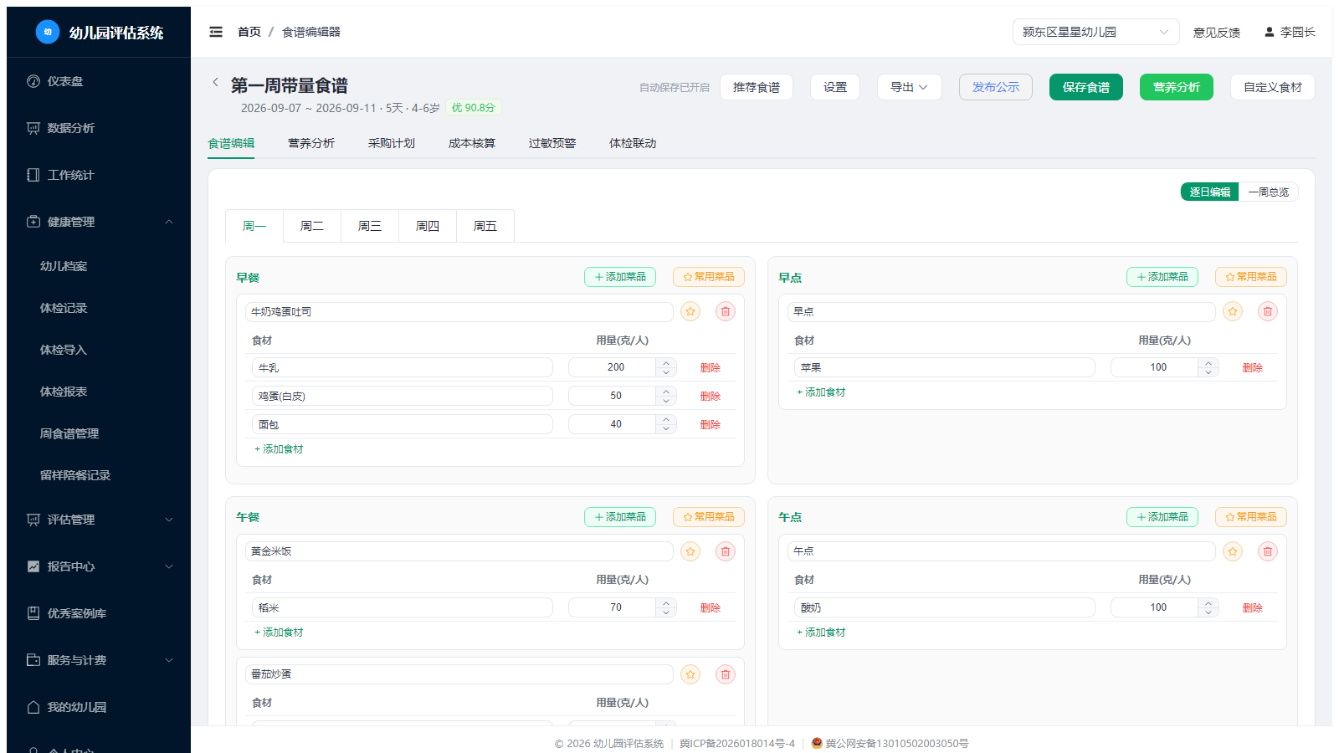The image size is (1339, 753).
Task: Open 优秀案例库 sidebar item
Action: click(x=99, y=613)
